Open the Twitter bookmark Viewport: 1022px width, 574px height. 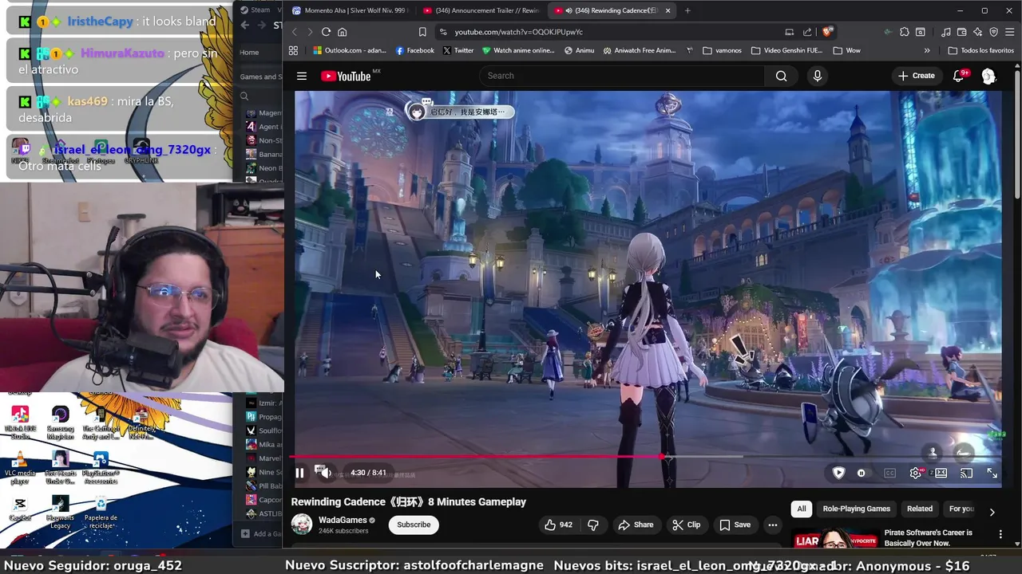click(x=458, y=50)
